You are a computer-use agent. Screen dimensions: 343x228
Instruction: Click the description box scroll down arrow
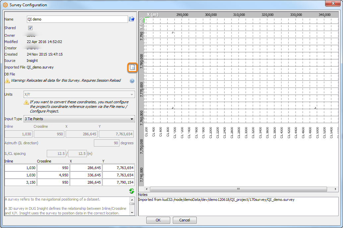tap(132, 212)
